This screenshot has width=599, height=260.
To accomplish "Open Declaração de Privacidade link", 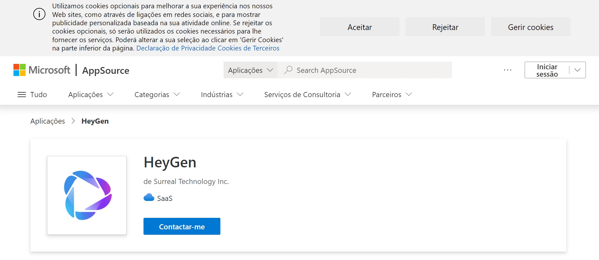I will 176,48.
